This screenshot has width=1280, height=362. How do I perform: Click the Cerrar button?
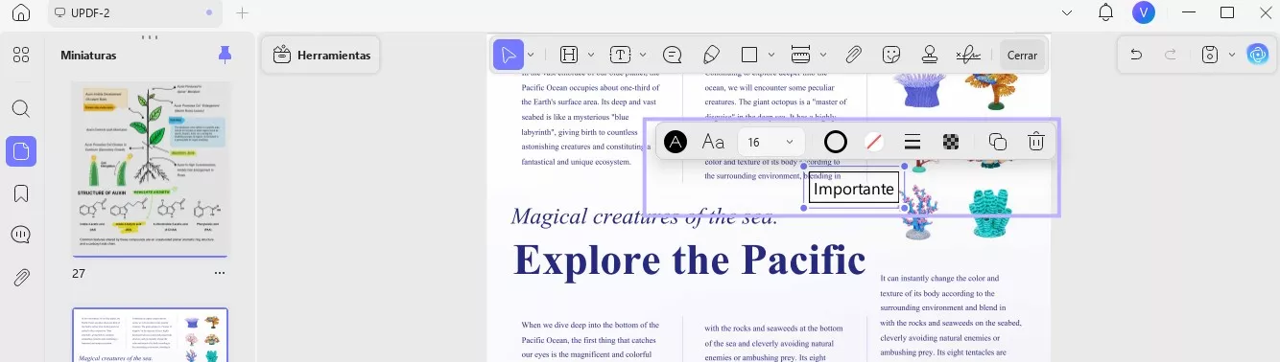pos(1022,55)
